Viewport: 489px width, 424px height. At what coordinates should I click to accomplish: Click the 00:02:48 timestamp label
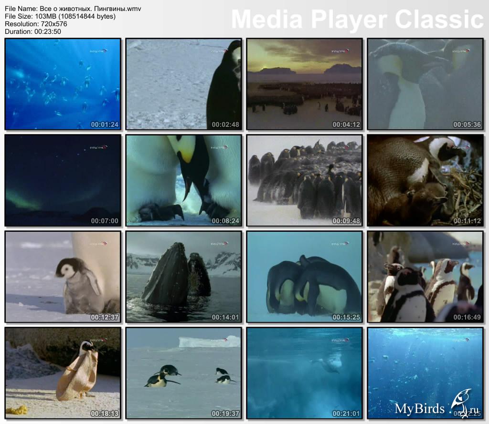tap(225, 125)
